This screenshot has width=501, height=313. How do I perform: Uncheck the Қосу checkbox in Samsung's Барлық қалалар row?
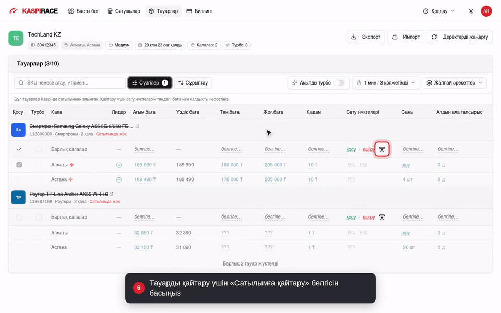19,149
